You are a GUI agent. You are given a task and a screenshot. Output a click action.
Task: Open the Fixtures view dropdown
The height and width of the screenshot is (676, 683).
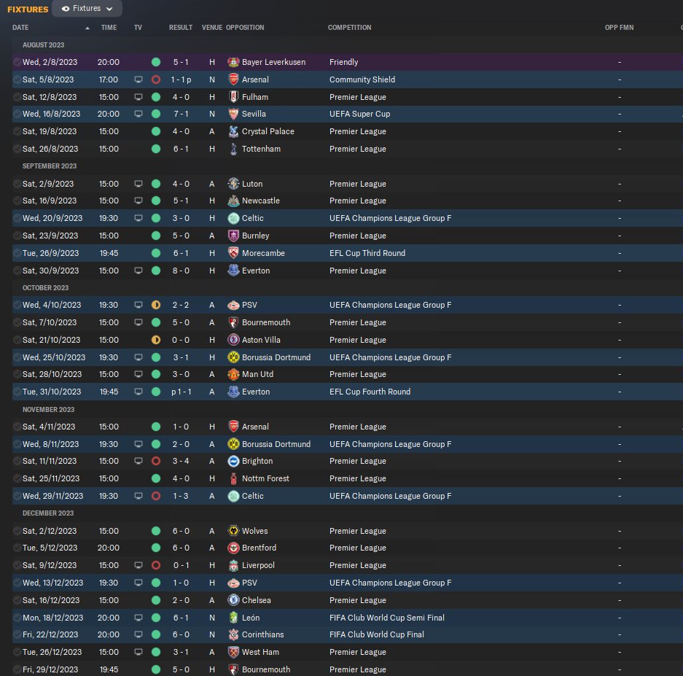click(87, 8)
